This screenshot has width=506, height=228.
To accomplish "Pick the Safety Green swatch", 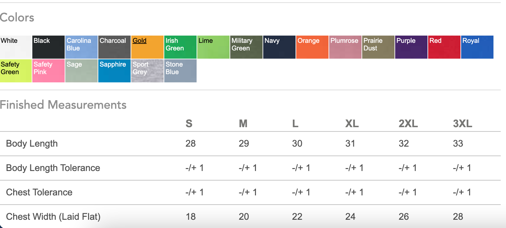I will point(16,71).
